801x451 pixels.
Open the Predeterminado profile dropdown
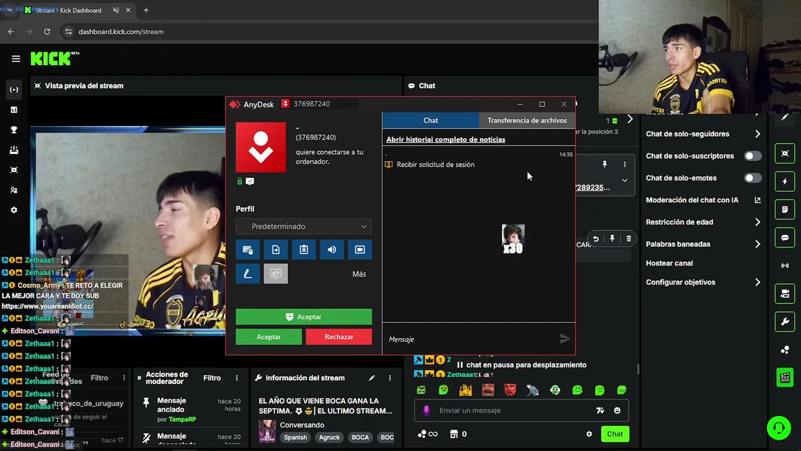[304, 226]
